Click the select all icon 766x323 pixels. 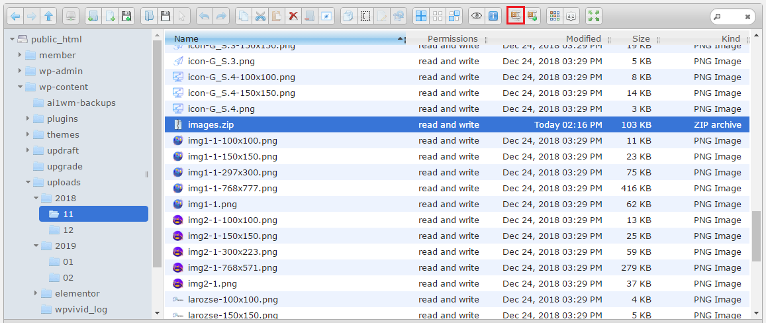[x=420, y=16]
